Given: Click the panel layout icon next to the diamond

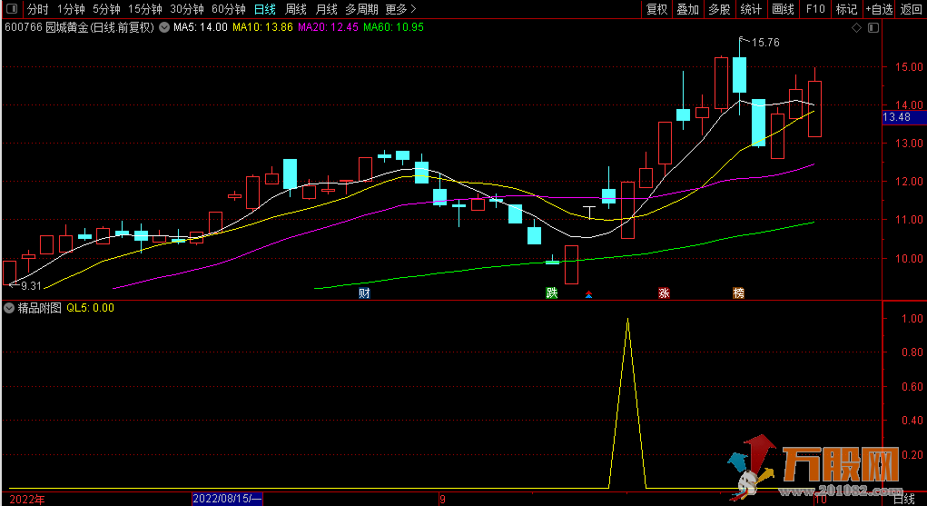Looking at the screenshot, I should point(873,28).
